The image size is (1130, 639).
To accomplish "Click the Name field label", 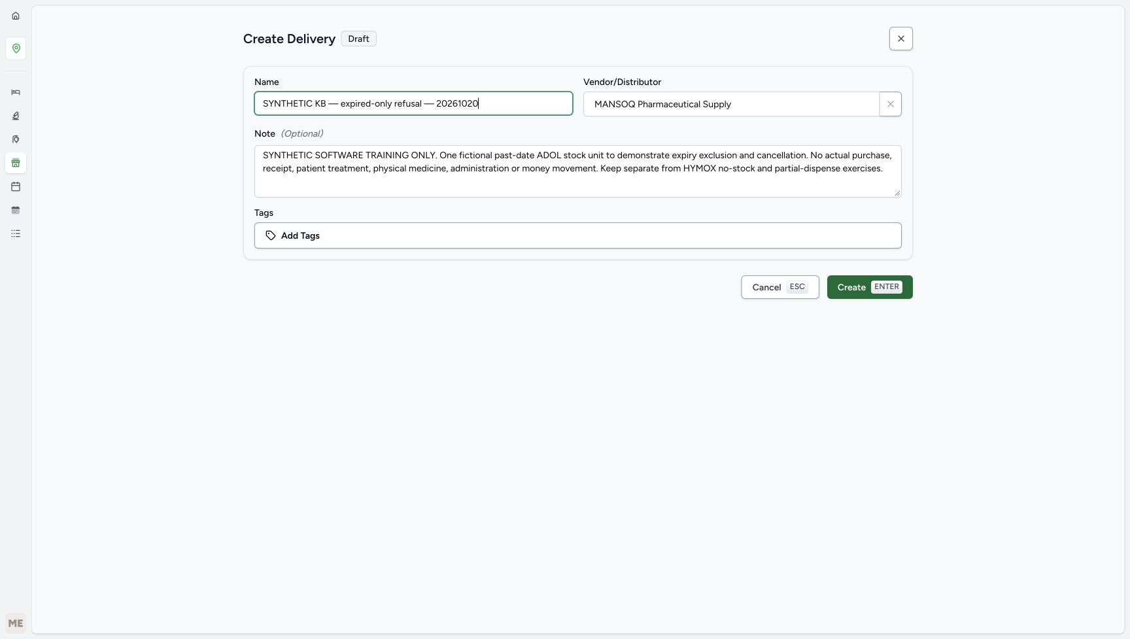I will (x=266, y=82).
